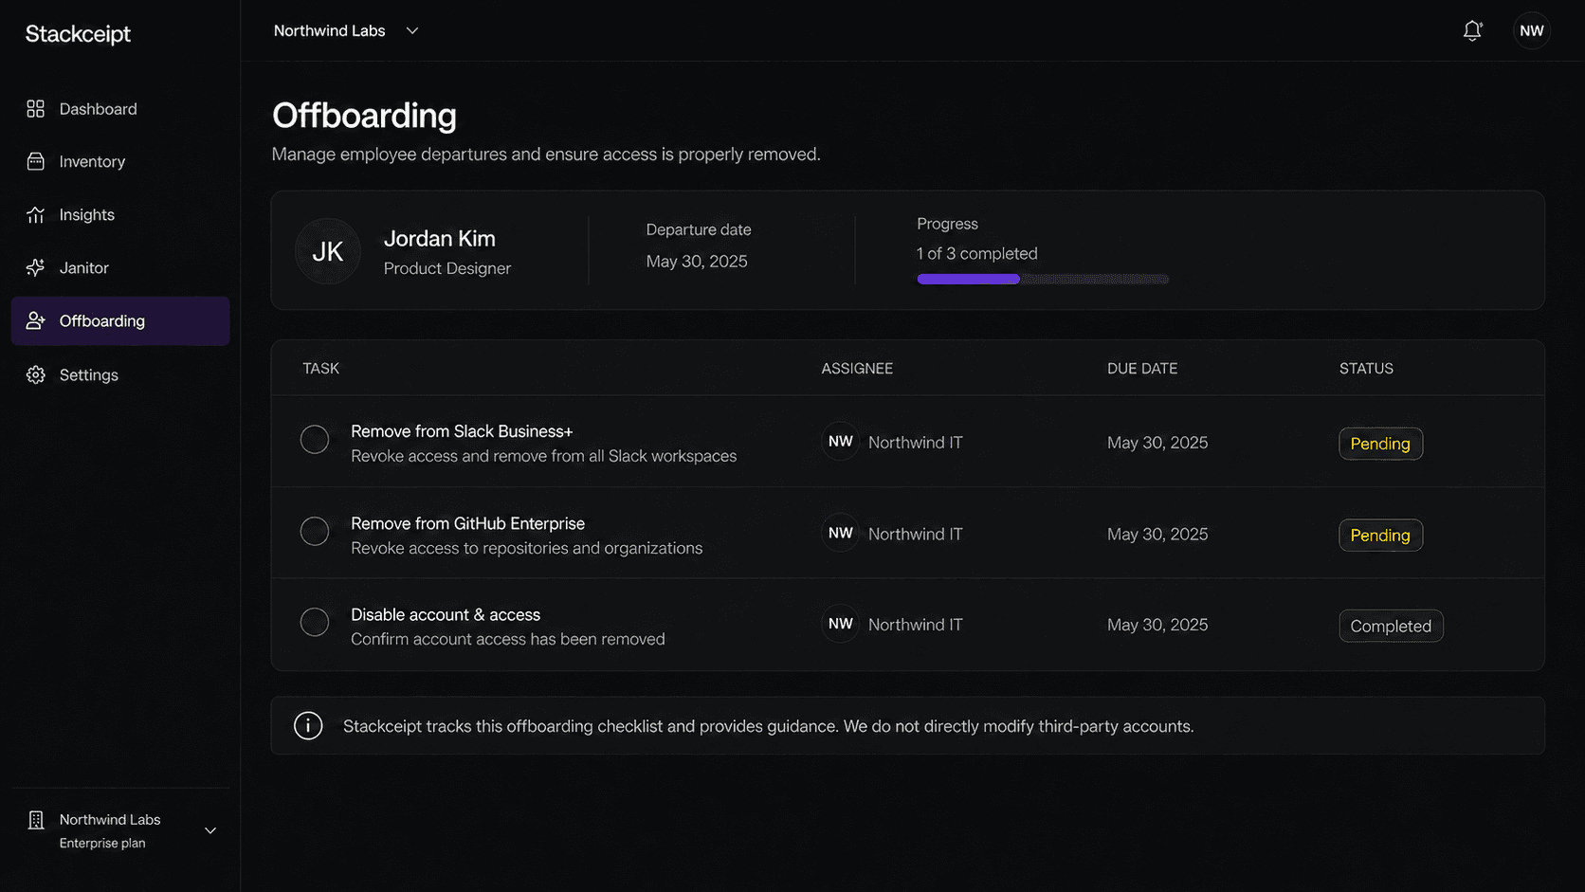
Task: Open the Inventory section
Action: pos(120,162)
